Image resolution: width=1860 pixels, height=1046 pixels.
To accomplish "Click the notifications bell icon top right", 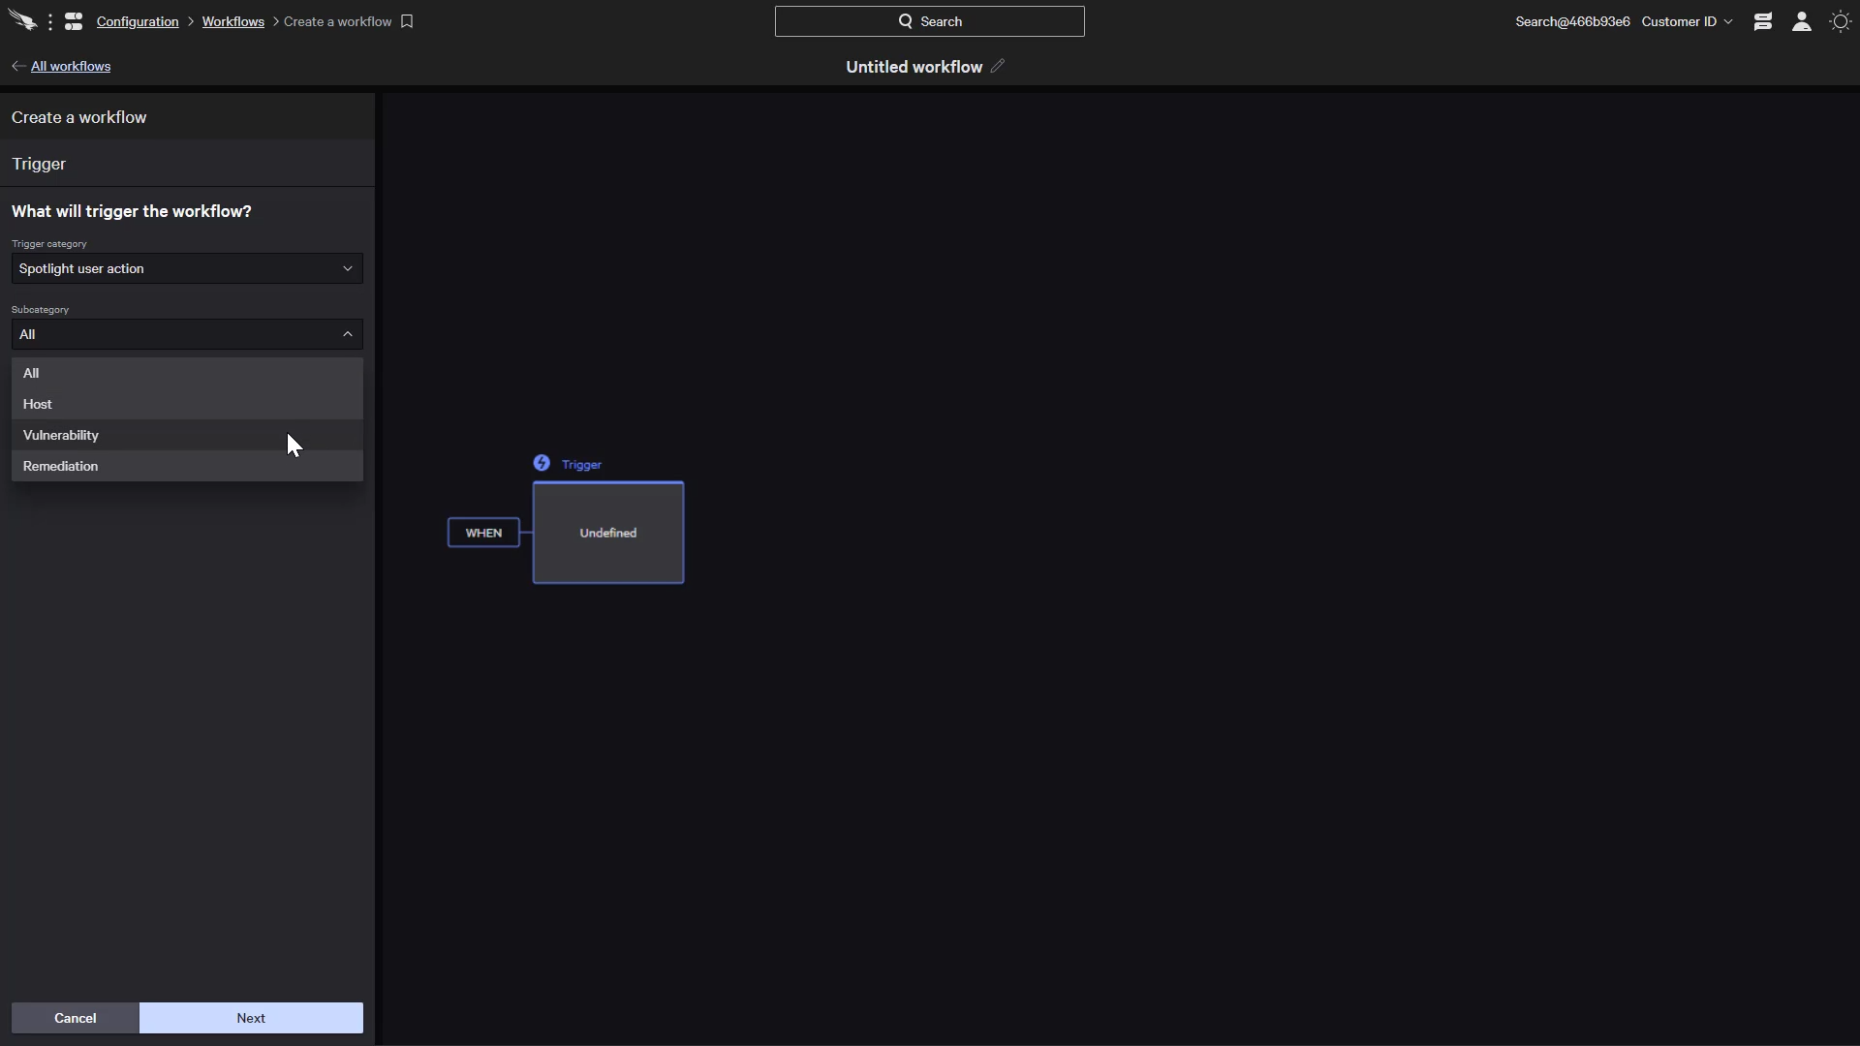I will pyautogui.click(x=1763, y=20).
